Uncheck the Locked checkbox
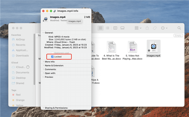This screenshot has height=117, width=189. [52, 57]
